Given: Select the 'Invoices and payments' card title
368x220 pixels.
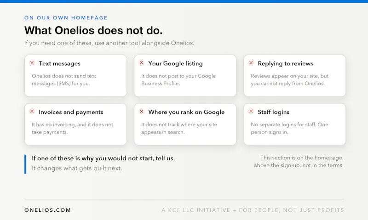Looking at the screenshot, I should click(x=71, y=112).
